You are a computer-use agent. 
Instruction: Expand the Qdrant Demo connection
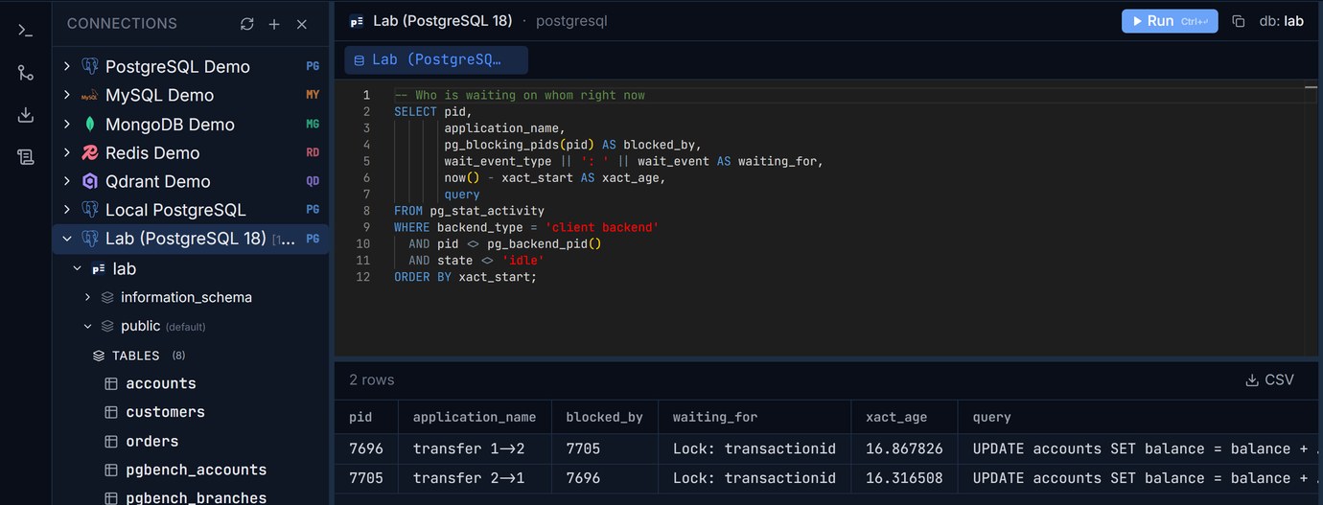(66, 181)
